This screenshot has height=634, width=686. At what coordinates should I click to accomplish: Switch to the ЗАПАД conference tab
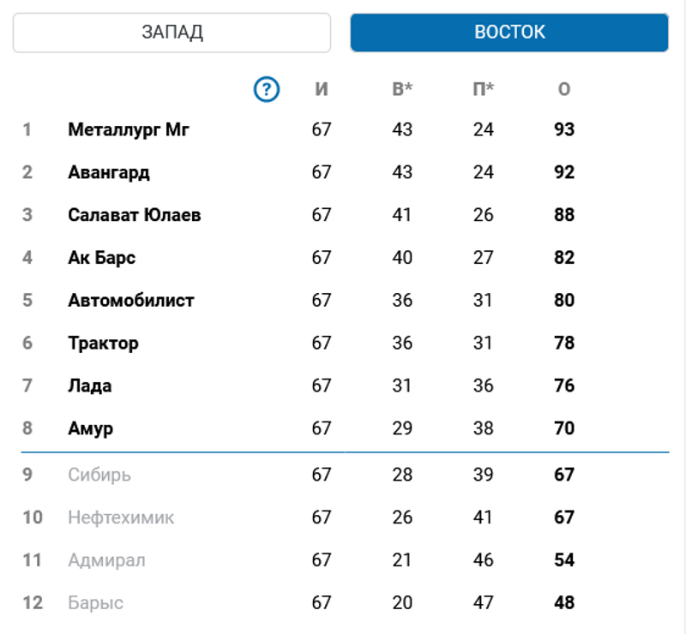171,33
